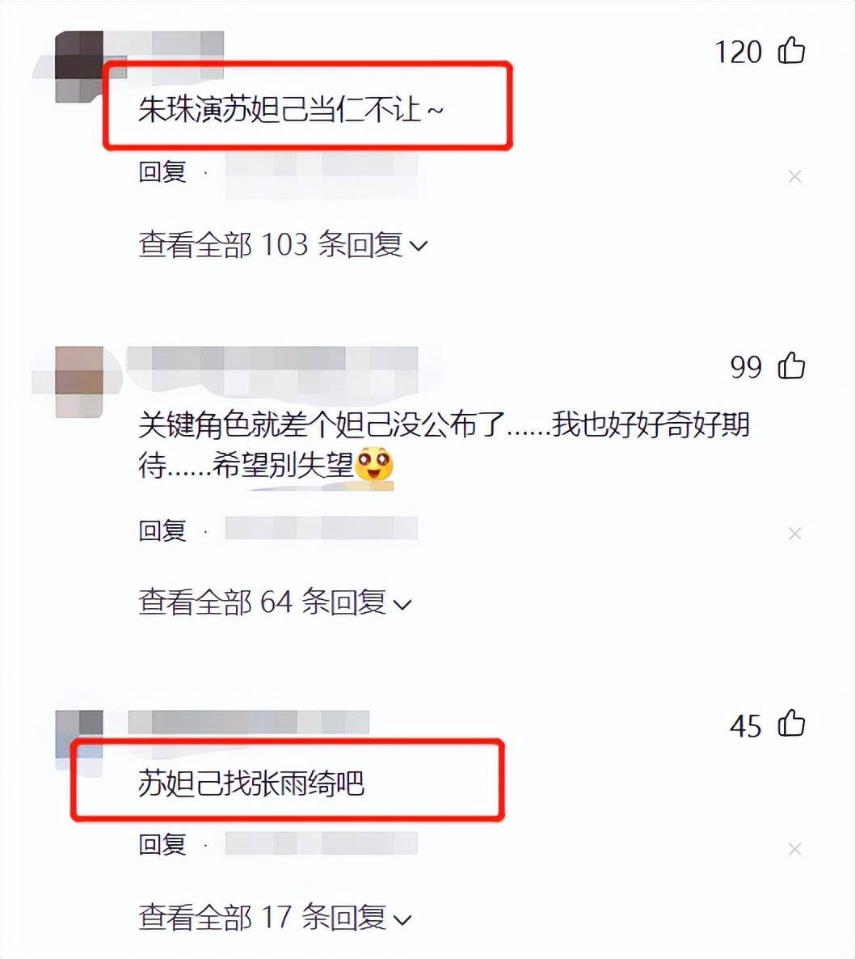Expand all 64 replies
855x959 pixels.
coord(275,602)
